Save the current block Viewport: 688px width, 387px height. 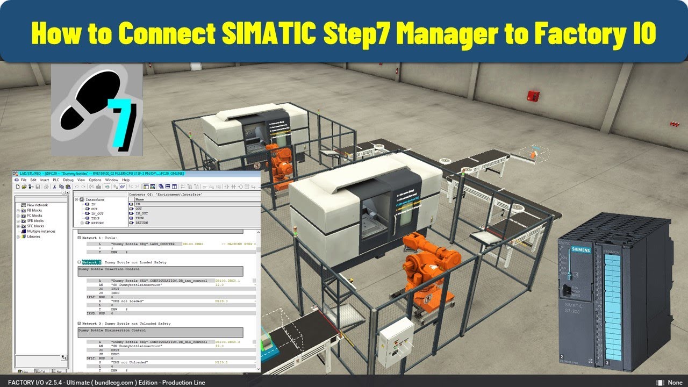pos(38,186)
